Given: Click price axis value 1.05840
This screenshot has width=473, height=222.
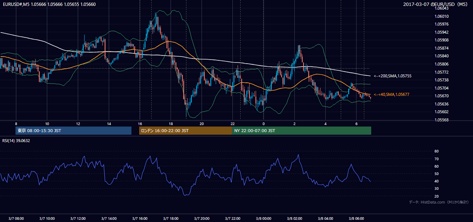Looking at the screenshot, I should tap(442, 56).
